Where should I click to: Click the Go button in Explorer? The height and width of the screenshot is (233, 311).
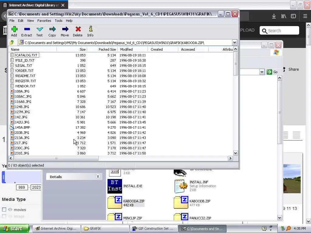click(x=272, y=72)
